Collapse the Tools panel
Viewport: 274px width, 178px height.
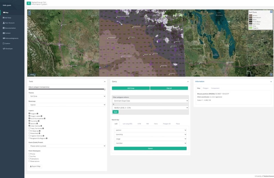click(105, 82)
